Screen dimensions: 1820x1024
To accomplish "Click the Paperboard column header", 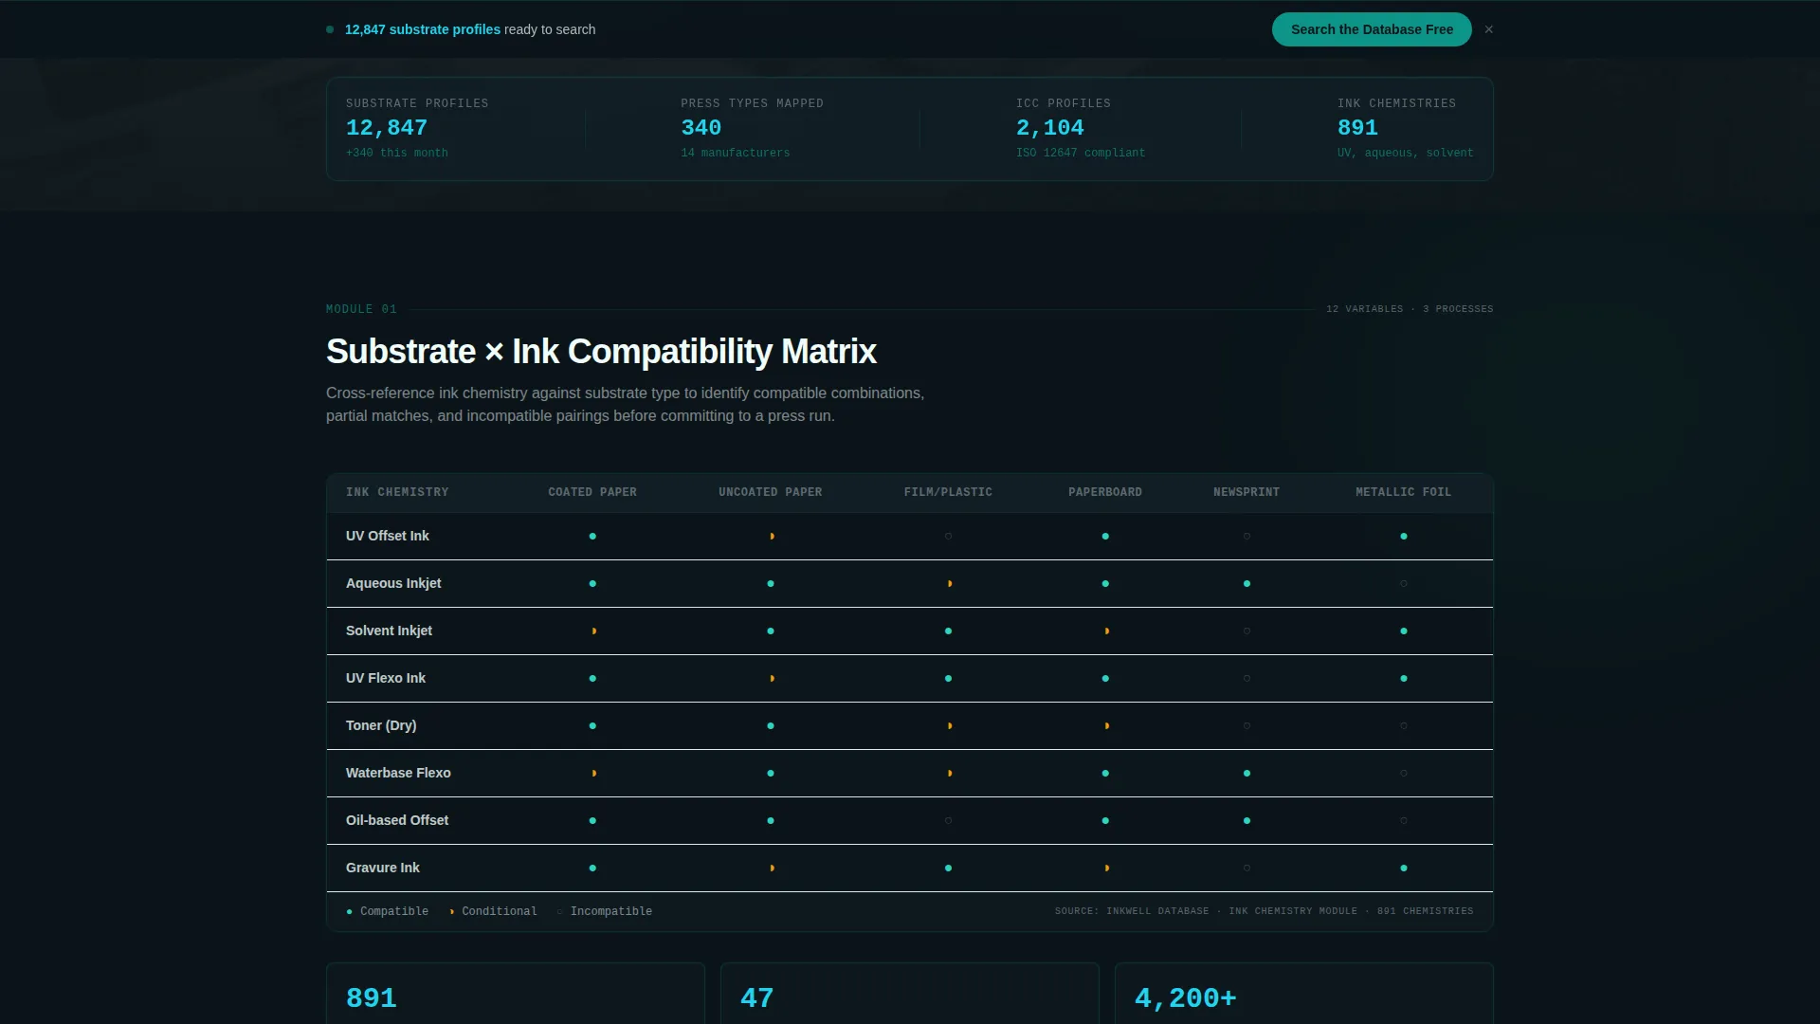I will (1105, 492).
